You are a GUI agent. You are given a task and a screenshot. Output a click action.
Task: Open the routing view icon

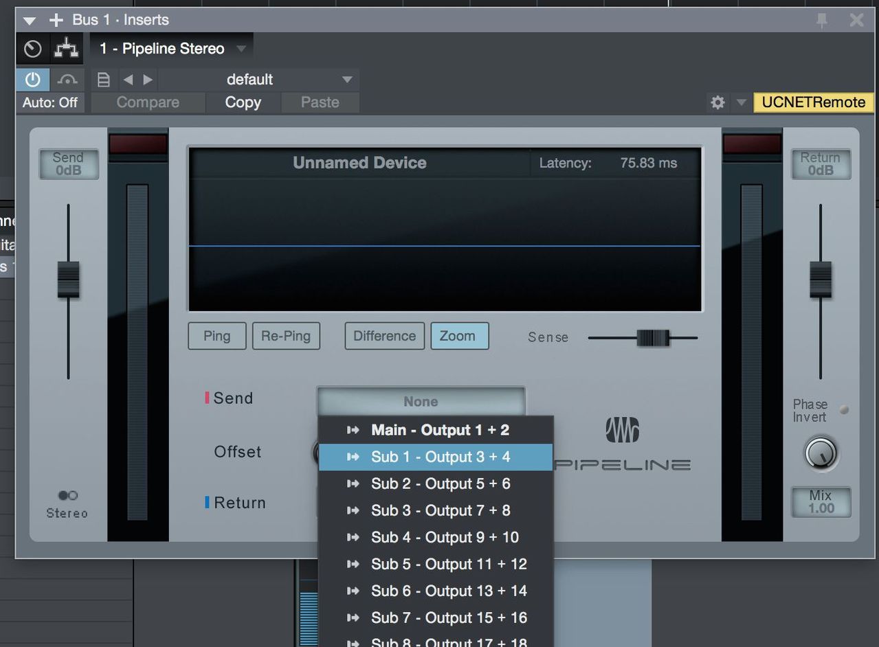[x=67, y=48]
